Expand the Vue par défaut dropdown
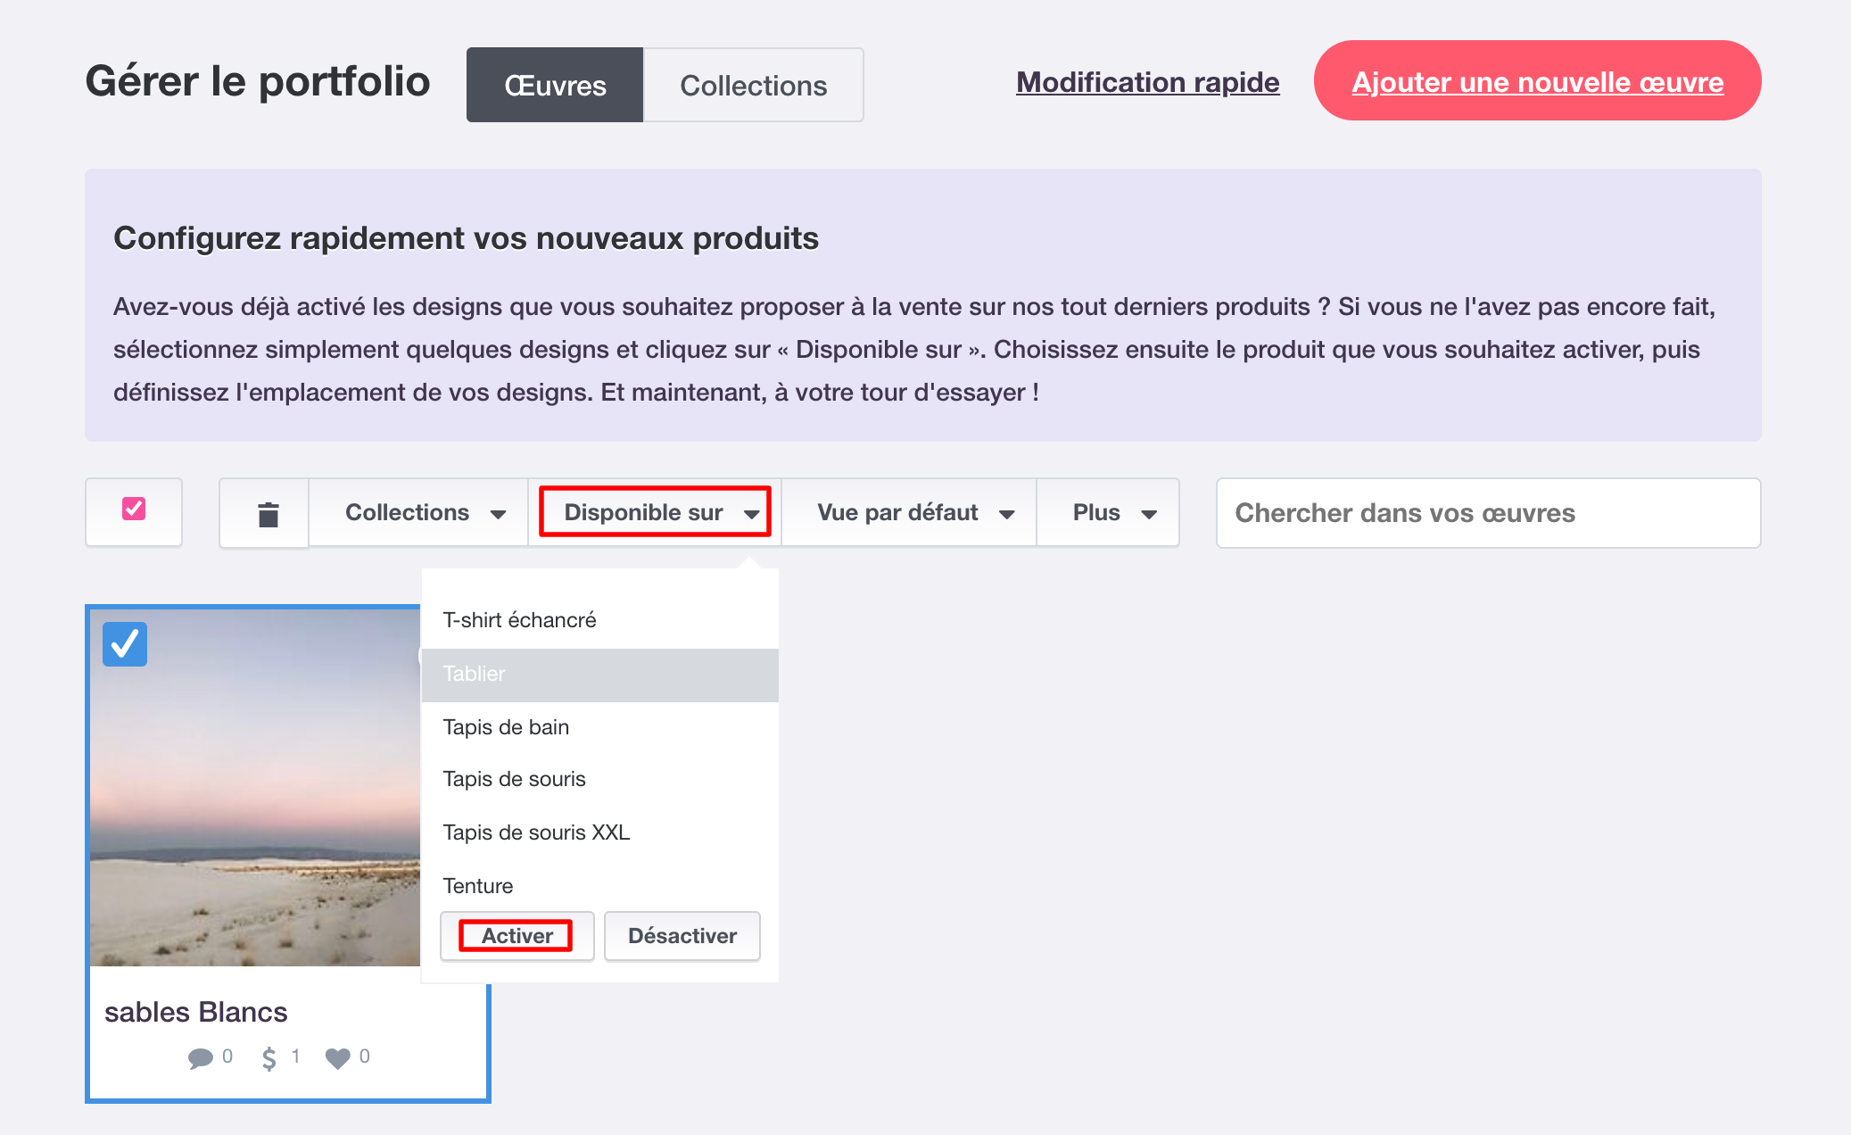The width and height of the screenshot is (1851, 1135). pyautogui.click(x=908, y=512)
